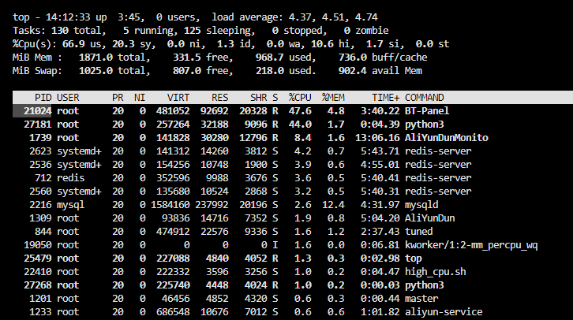Click the 12.4 memory percentage of mysqld

[x=333, y=205]
